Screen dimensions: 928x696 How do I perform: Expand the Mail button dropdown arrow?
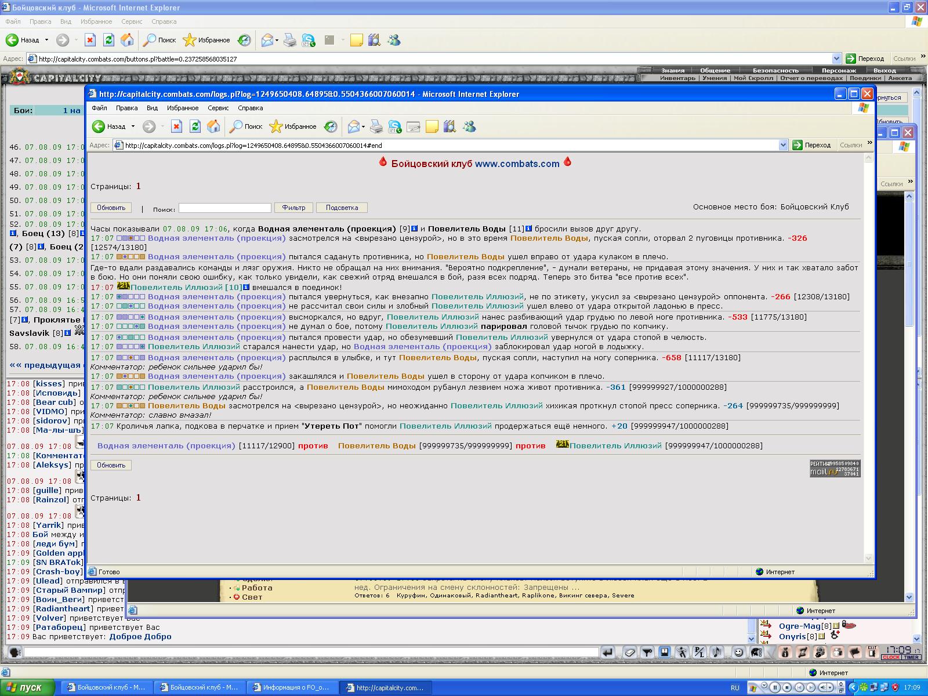point(363,126)
